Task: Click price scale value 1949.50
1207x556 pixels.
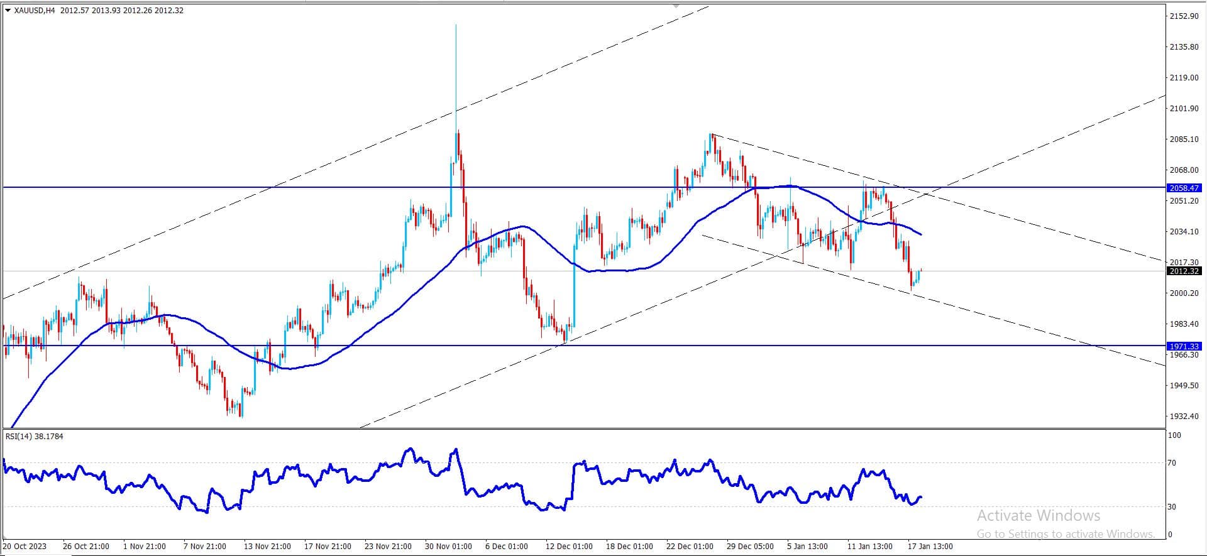Action: [x=1184, y=386]
